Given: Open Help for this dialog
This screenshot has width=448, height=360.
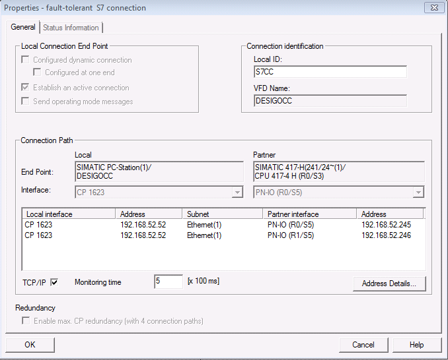Looking at the screenshot, I should tap(417, 345).
